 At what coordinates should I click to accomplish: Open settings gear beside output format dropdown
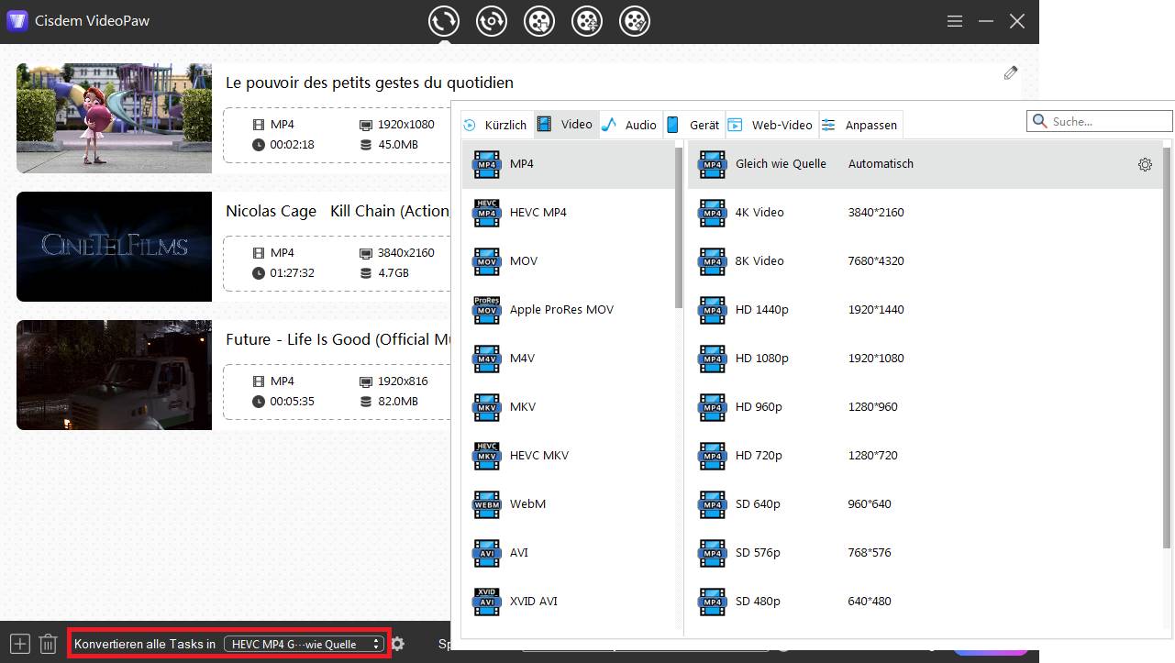tap(397, 644)
